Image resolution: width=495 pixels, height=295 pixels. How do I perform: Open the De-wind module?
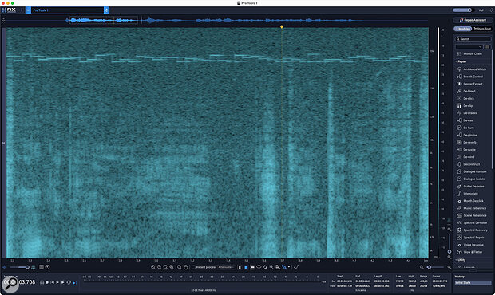(x=466, y=157)
